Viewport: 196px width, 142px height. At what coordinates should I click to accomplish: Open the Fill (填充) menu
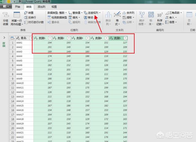click(74, 17)
